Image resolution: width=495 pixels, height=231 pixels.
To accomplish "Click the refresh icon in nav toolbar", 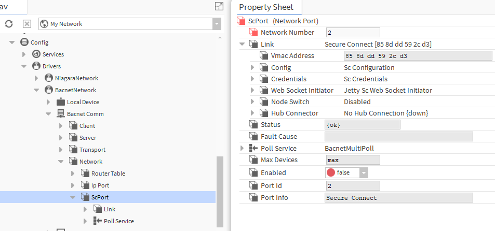I will [8, 24].
